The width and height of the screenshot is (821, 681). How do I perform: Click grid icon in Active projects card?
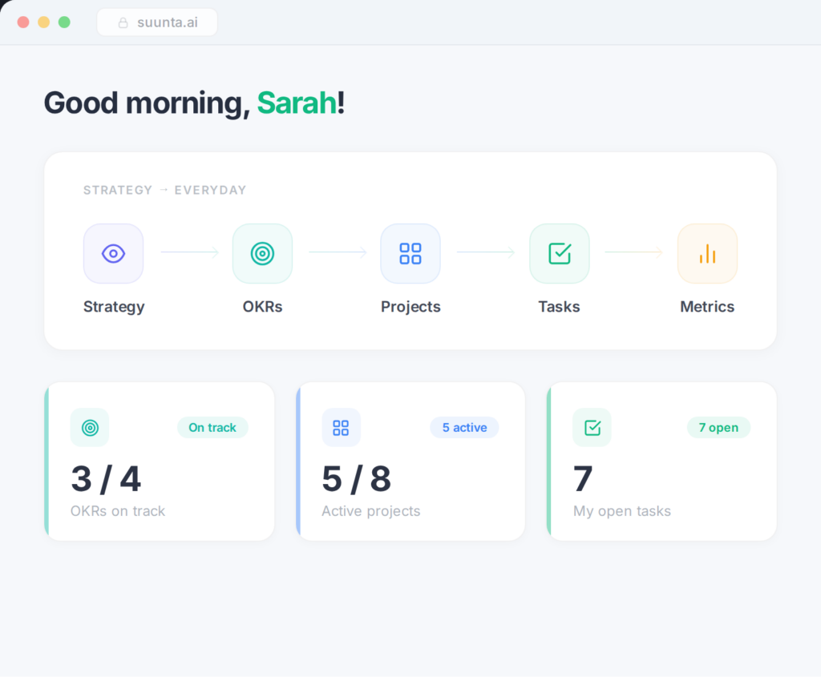[x=341, y=428]
